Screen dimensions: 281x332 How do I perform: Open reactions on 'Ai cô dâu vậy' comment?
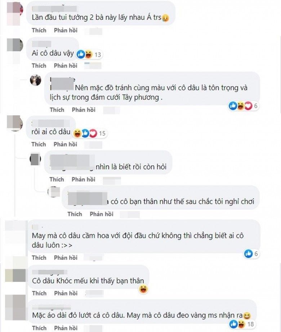click(89, 54)
